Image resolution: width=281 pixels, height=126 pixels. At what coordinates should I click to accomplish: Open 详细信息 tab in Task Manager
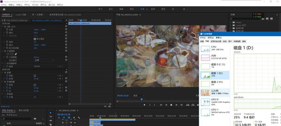click(x=237, y=41)
